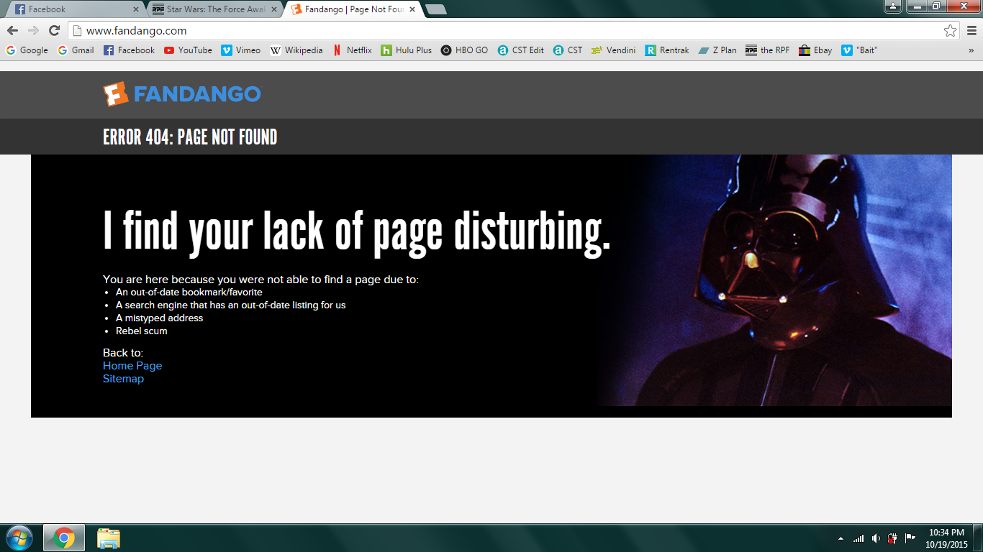Click the Darth Vader image

pyautogui.click(x=774, y=280)
